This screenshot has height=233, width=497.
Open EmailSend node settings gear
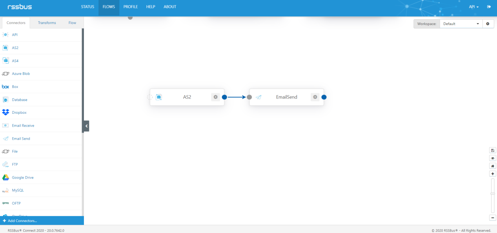[315, 97]
